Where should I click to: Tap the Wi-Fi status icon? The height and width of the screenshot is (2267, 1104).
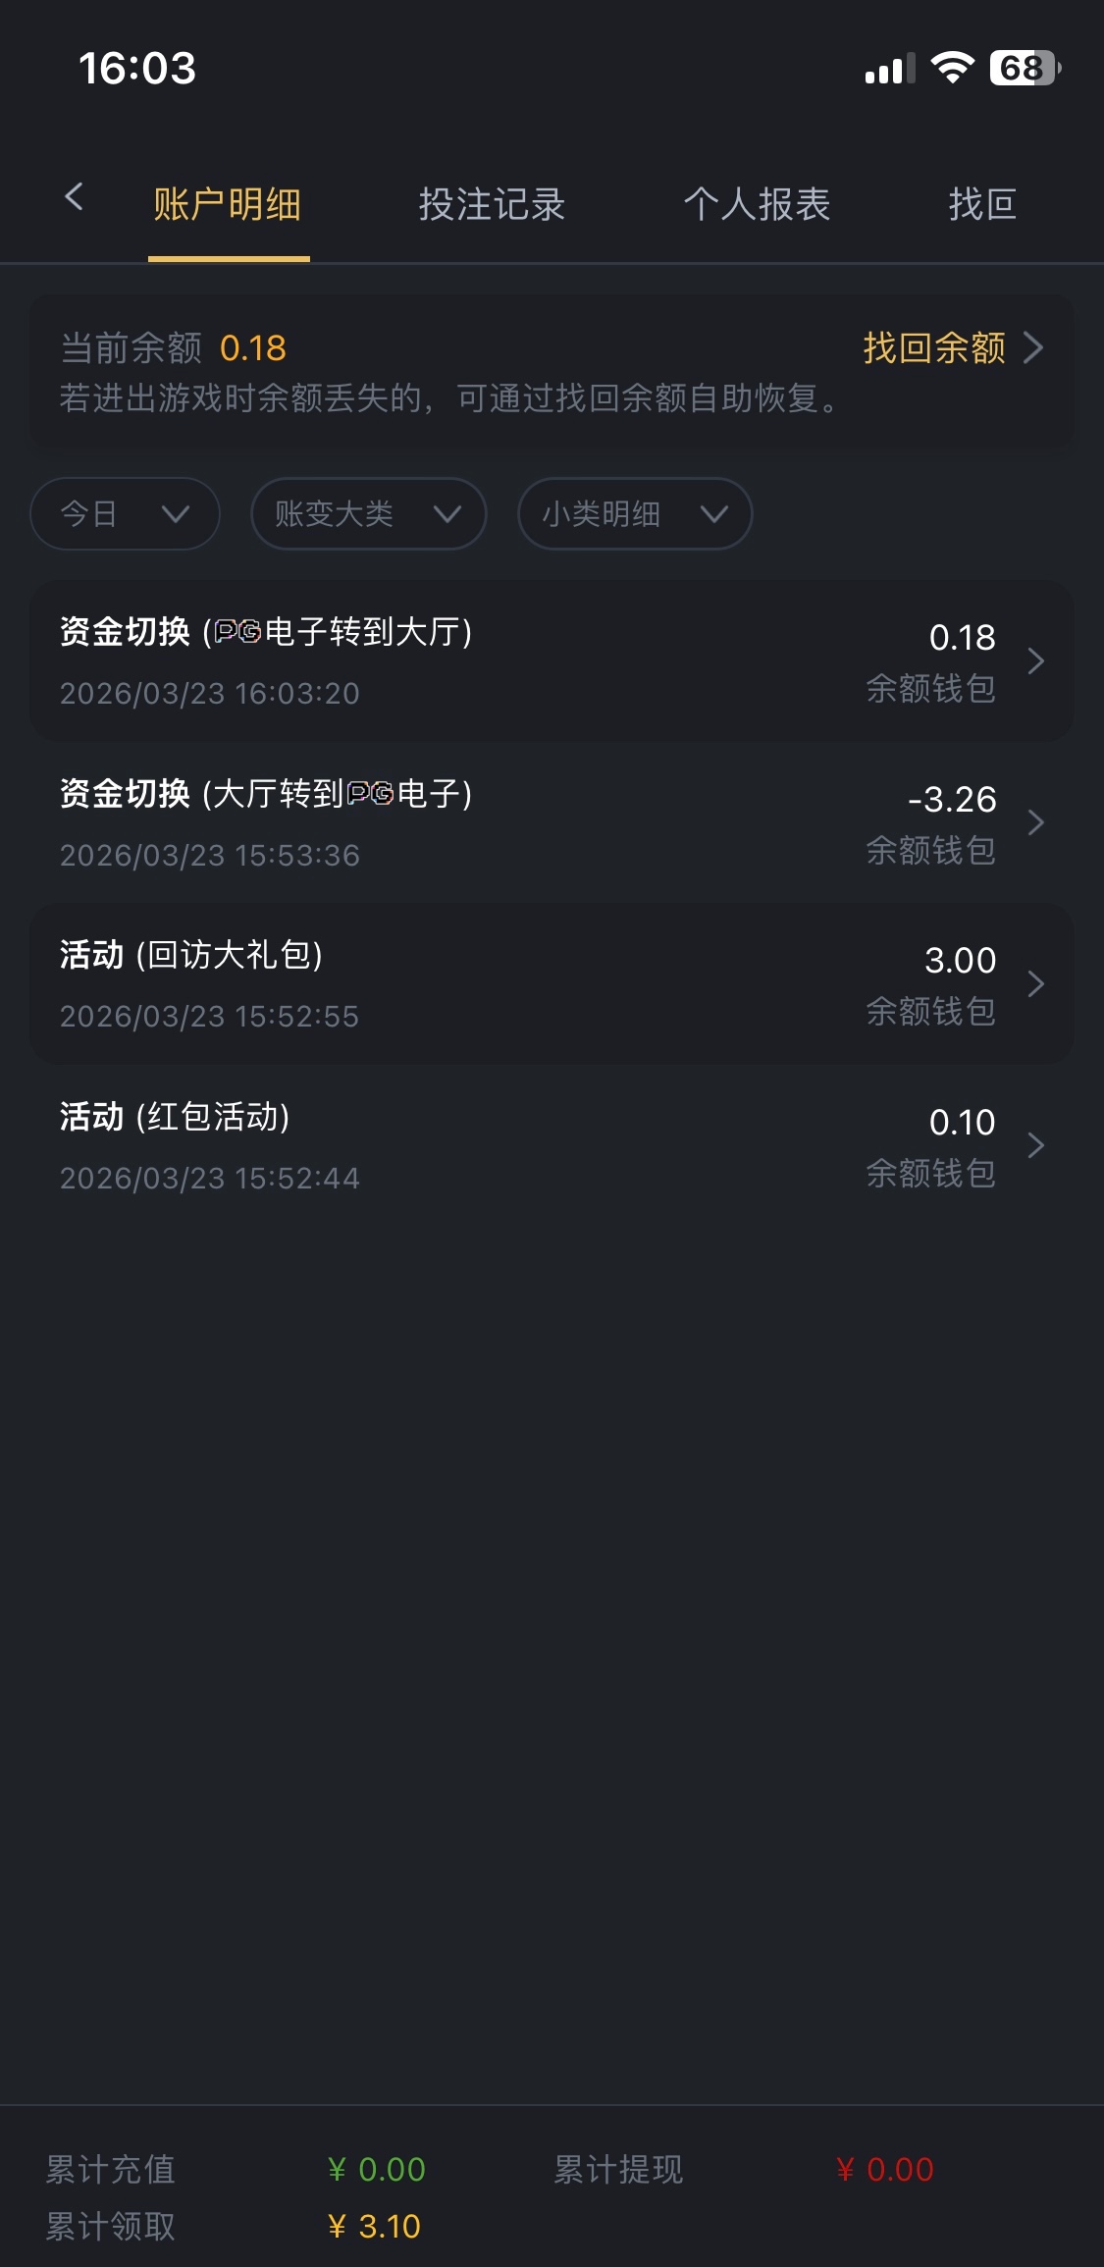pyautogui.click(x=951, y=68)
